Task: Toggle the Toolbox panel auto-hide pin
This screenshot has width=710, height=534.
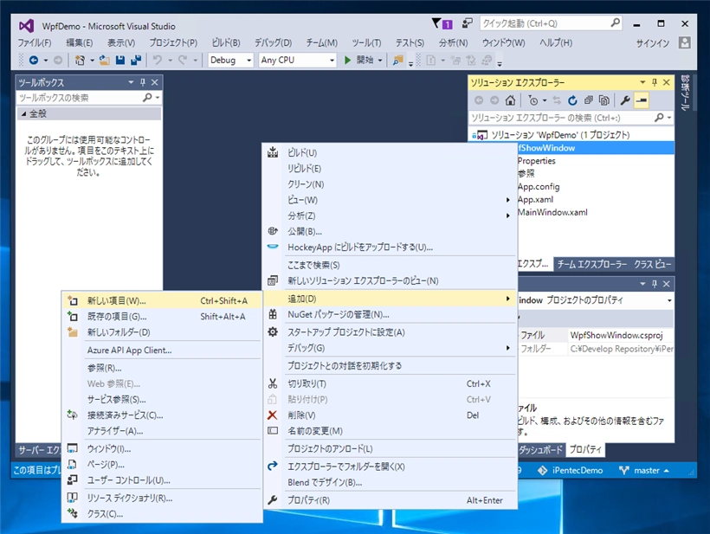Action: [143, 82]
